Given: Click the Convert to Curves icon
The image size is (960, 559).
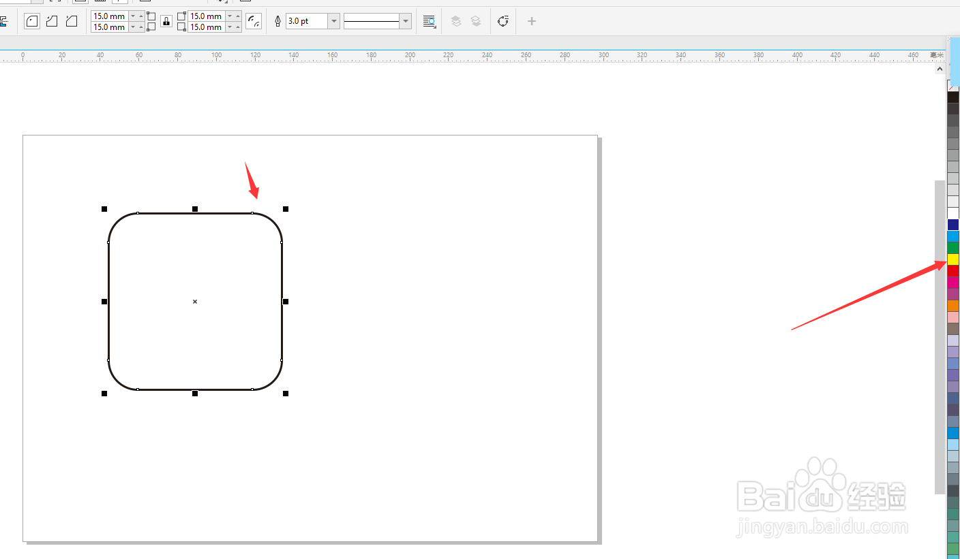Looking at the screenshot, I should click(503, 21).
